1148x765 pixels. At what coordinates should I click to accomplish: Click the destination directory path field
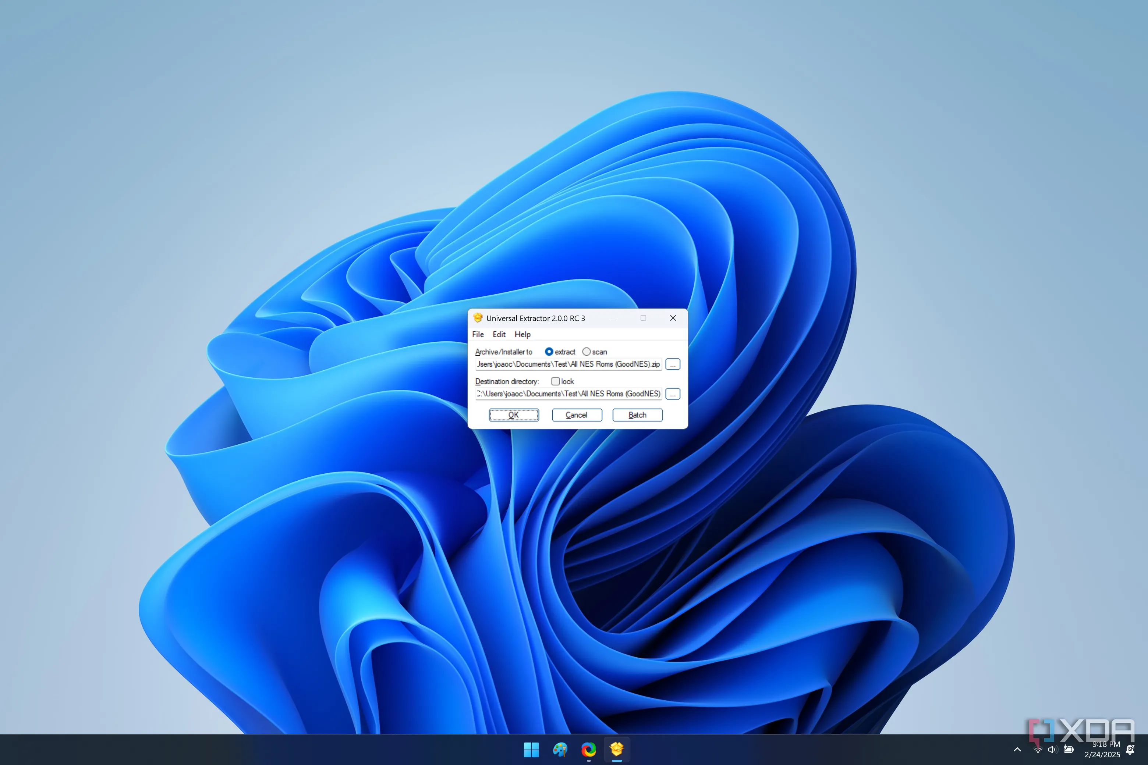coord(568,394)
